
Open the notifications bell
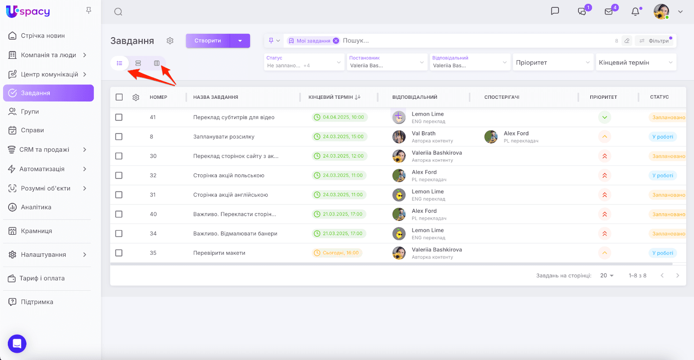pos(635,12)
